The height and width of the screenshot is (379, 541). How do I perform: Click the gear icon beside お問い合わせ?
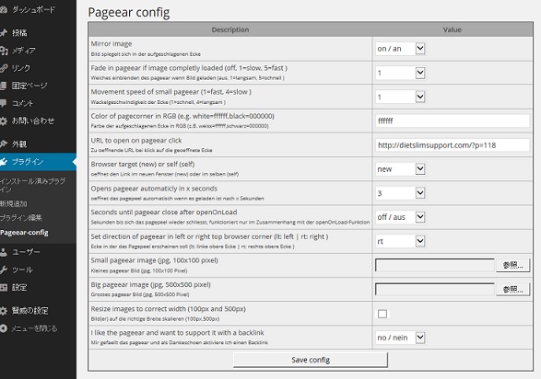pos(3,121)
